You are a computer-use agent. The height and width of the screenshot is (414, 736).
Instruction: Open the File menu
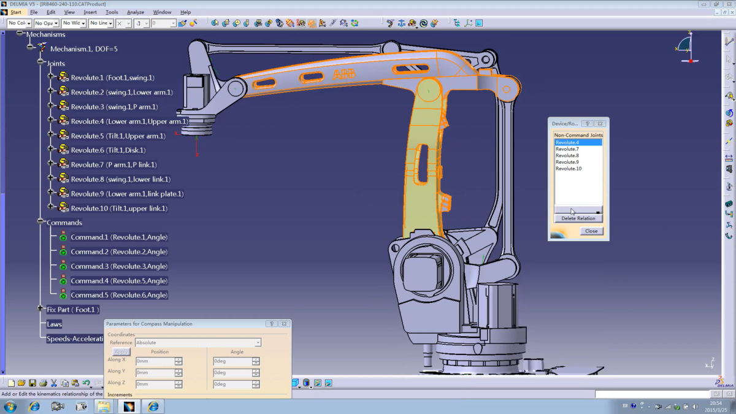coord(34,12)
